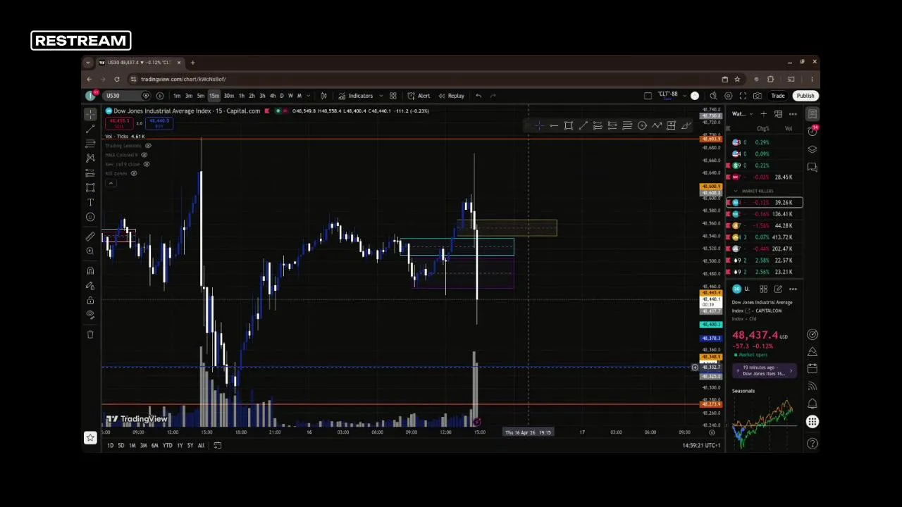
Task: Click the Trade button
Action: [x=778, y=96]
